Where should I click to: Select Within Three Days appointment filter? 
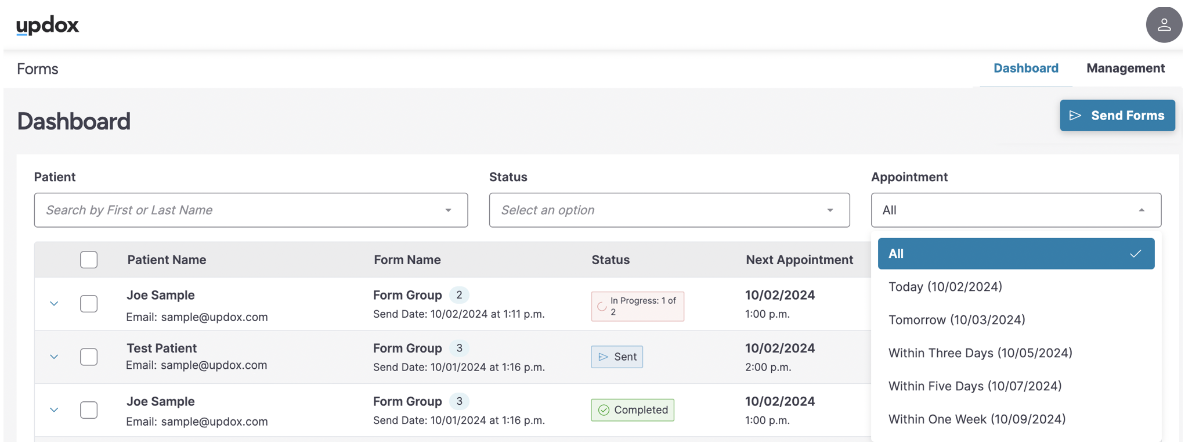click(980, 353)
